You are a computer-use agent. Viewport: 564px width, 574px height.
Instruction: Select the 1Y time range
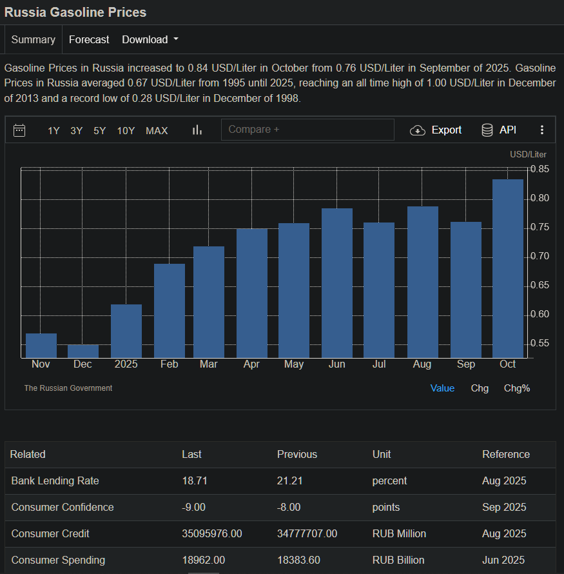[x=53, y=131]
